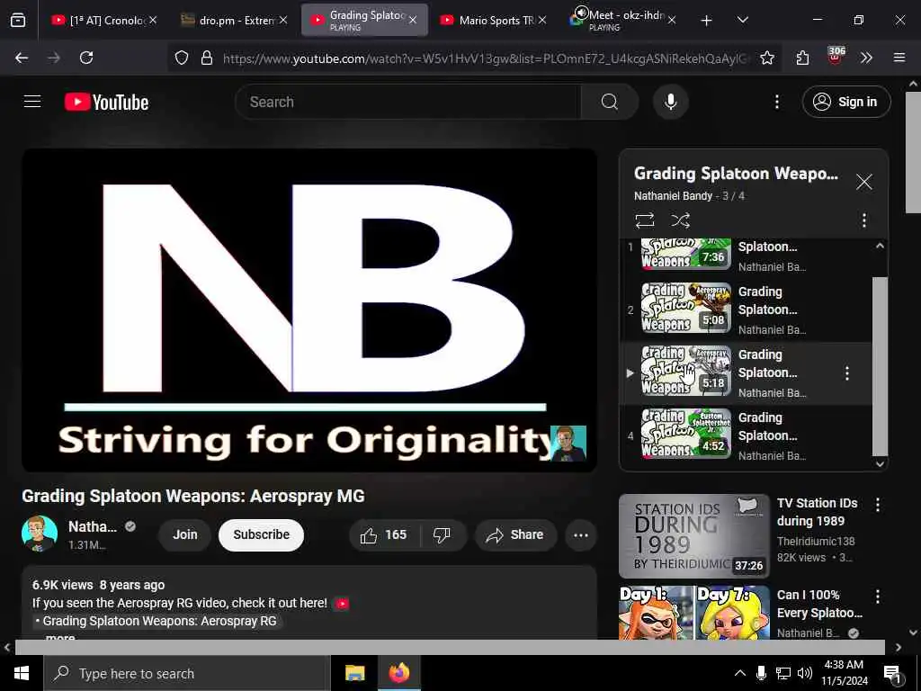Screen dimensions: 921x691
Task: Click the search magnifier button
Action: click(609, 102)
